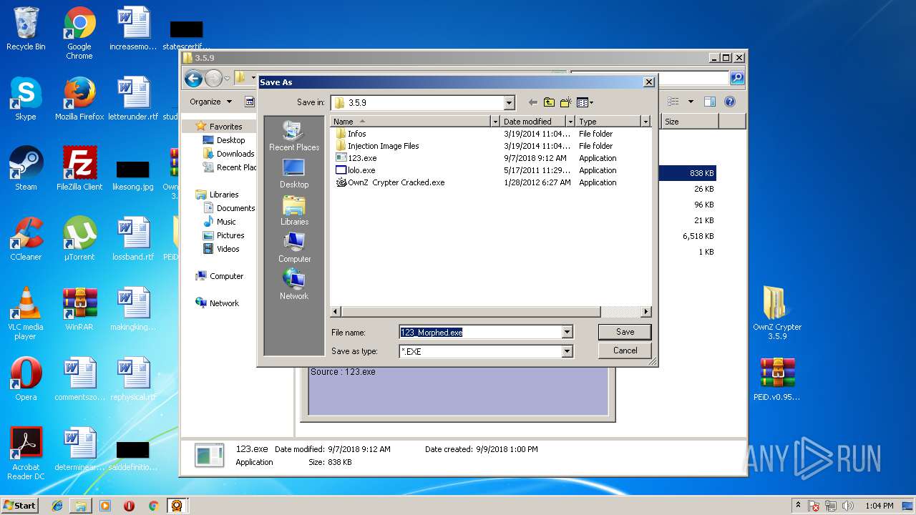Open Type column filter dropdown
This screenshot has height=515, width=916.
(x=645, y=122)
